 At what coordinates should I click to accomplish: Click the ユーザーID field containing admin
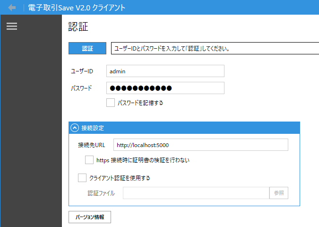(165, 71)
